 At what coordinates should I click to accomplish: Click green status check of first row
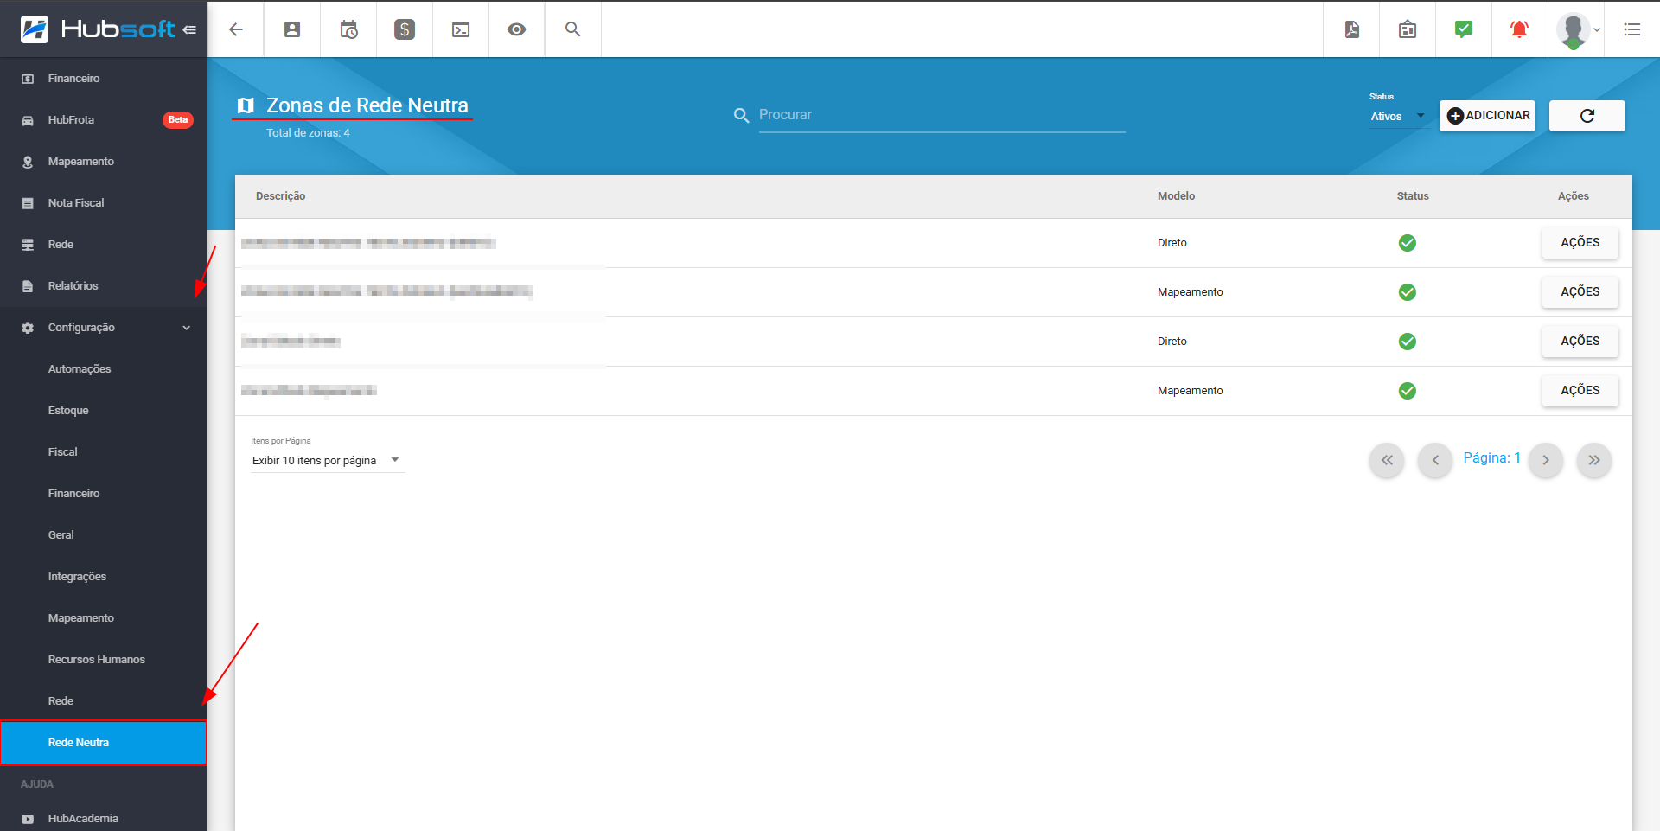coord(1407,243)
